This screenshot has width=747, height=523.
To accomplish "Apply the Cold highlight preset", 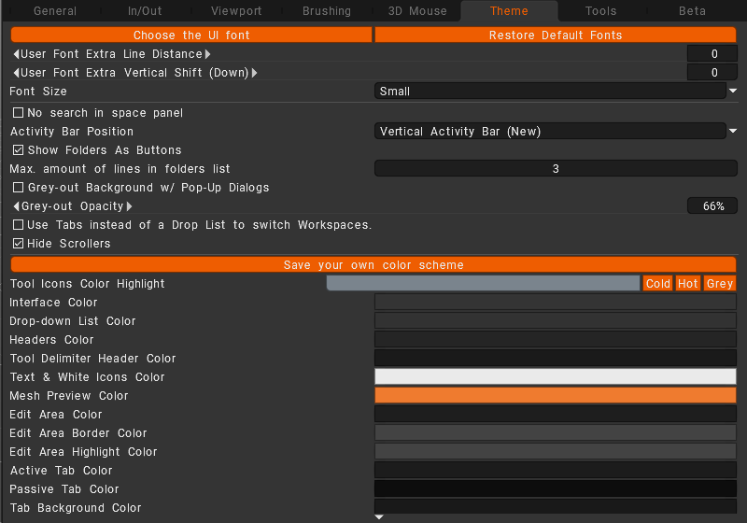I will coord(658,284).
